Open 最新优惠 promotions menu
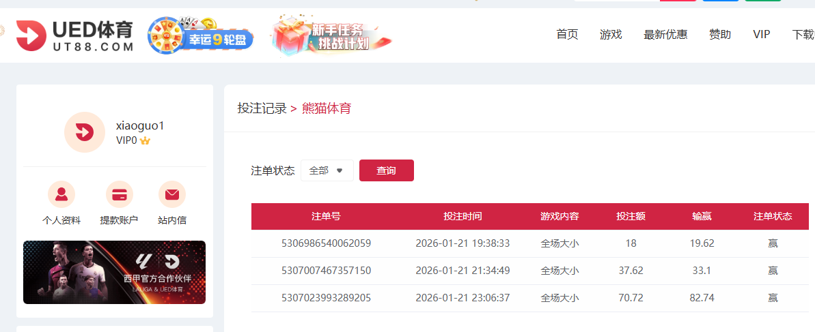 (x=665, y=35)
